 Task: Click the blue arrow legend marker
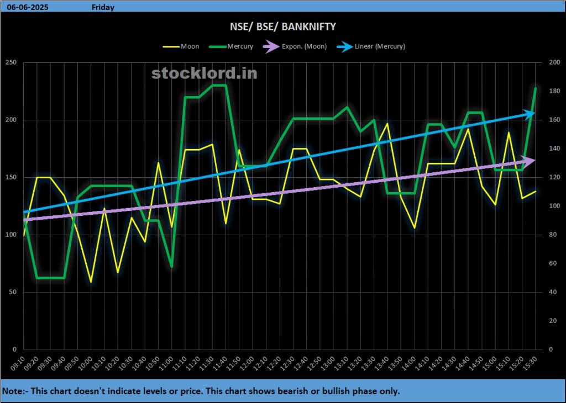tap(345, 46)
